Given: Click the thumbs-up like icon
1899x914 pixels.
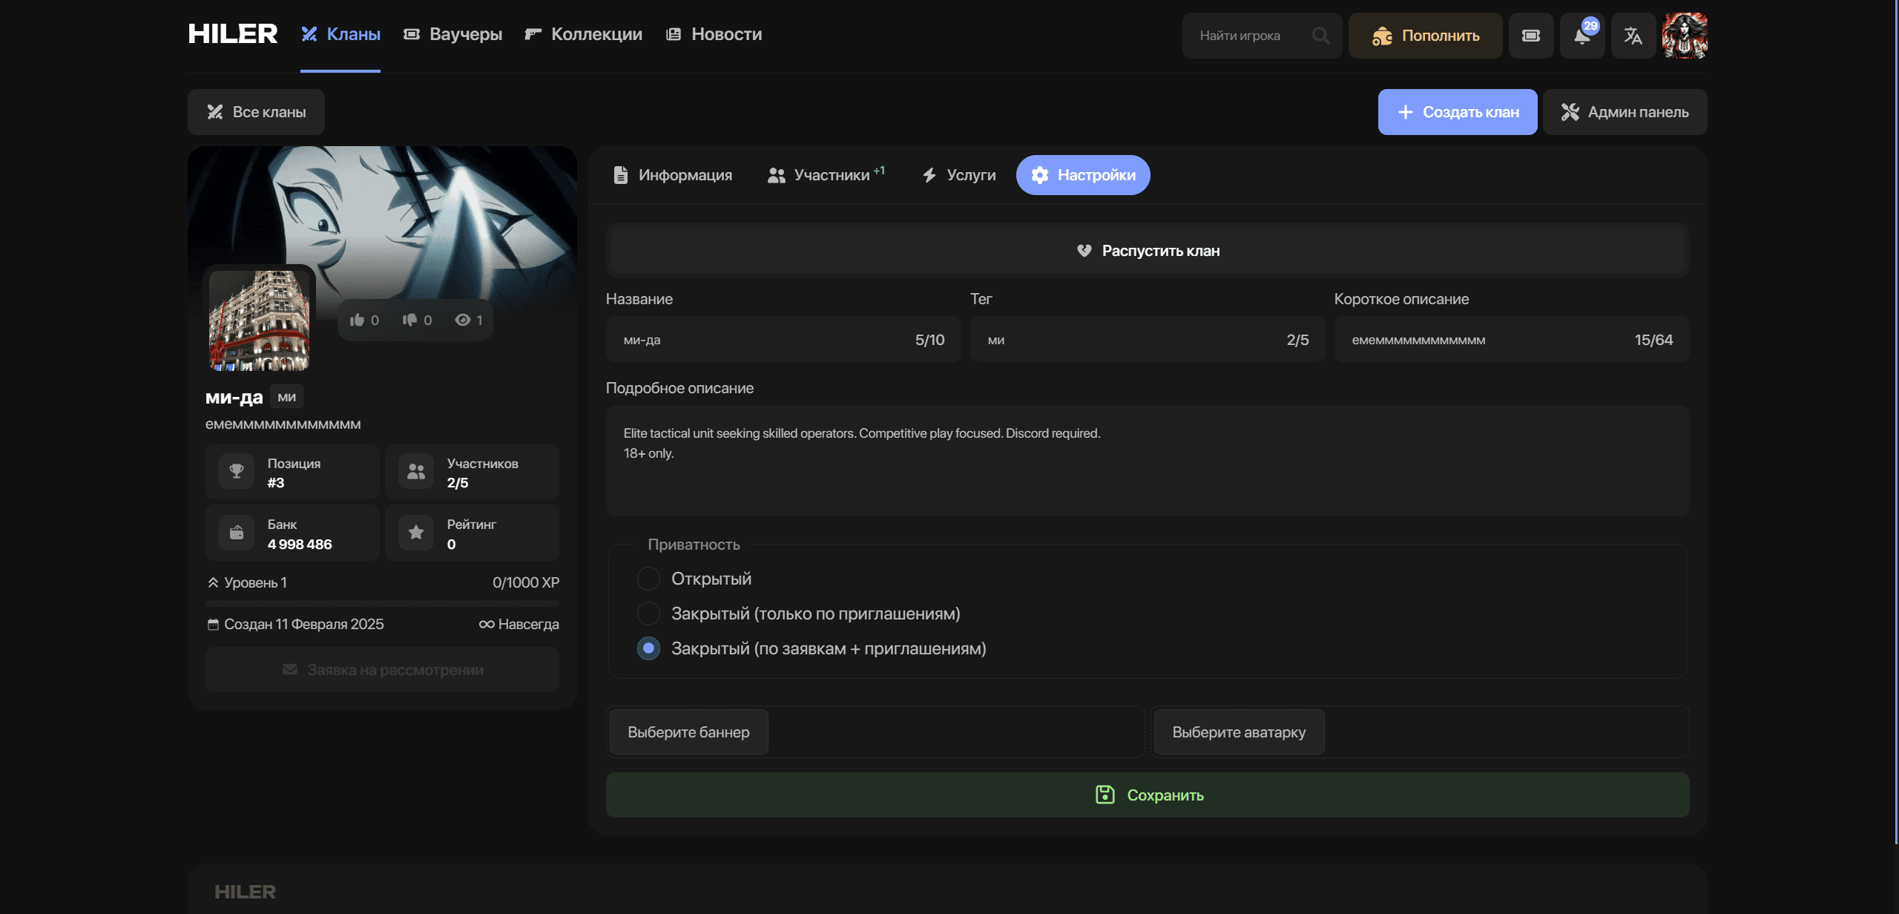Looking at the screenshot, I should 357,320.
